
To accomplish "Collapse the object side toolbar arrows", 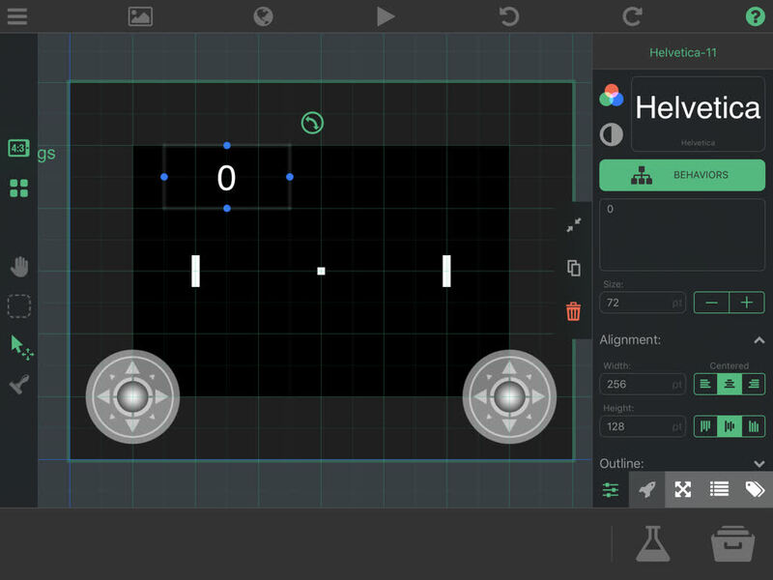I will point(573,225).
